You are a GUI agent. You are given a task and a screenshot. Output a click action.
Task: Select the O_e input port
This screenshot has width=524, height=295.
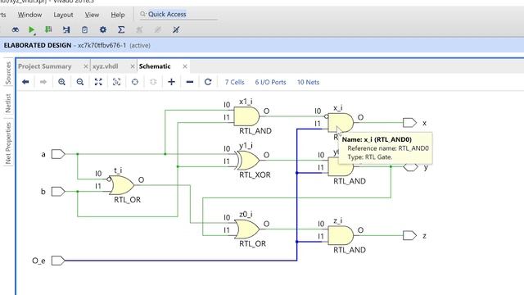(x=58, y=261)
